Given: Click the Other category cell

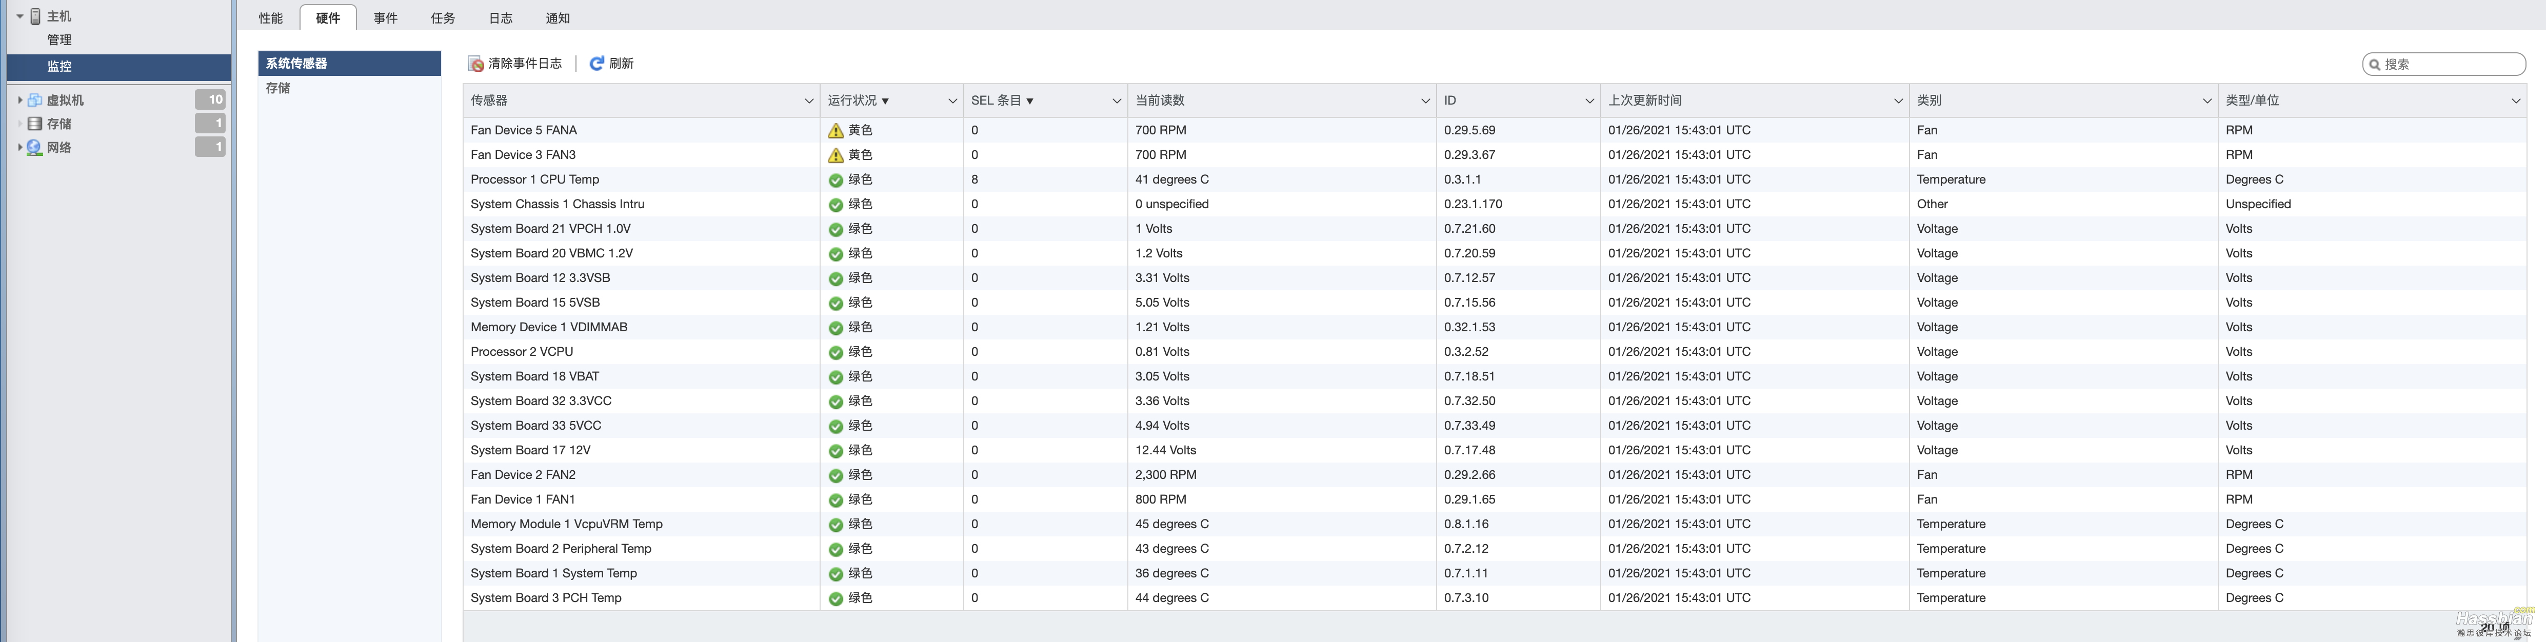Looking at the screenshot, I should [1932, 205].
